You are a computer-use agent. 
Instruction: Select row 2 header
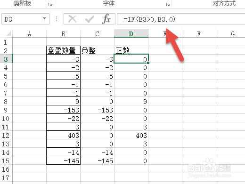click(6, 51)
